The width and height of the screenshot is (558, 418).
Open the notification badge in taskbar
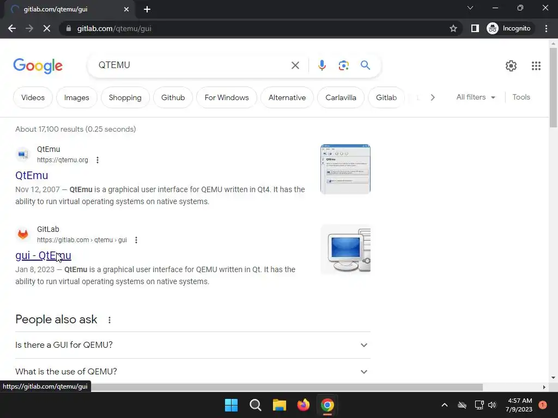pos(543,405)
